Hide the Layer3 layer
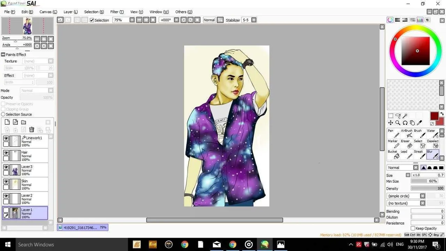Screen dimensions: 446x251 pos(6,167)
